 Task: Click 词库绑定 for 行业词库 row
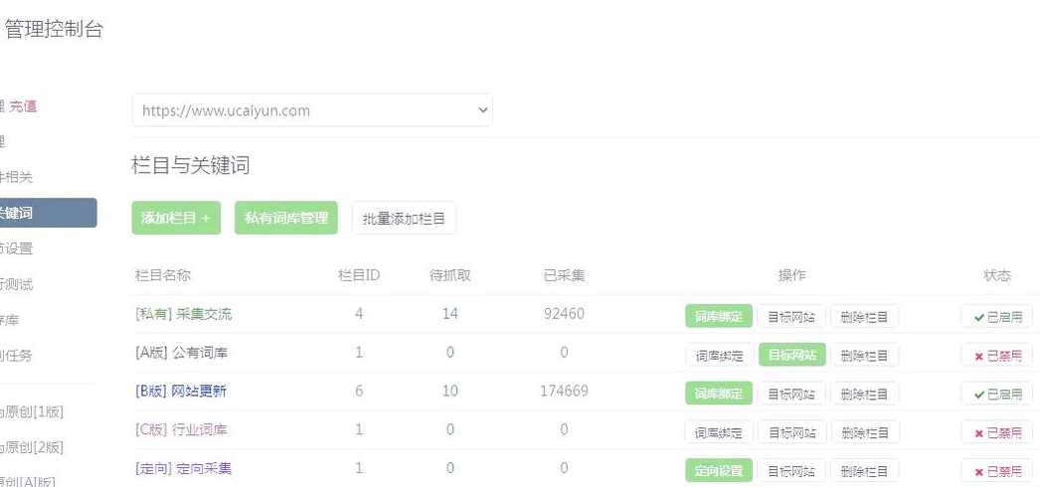coord(718,432)
